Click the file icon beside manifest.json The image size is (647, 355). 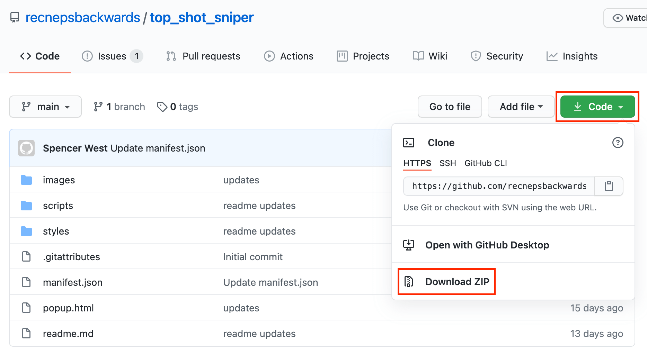[26, 282]
